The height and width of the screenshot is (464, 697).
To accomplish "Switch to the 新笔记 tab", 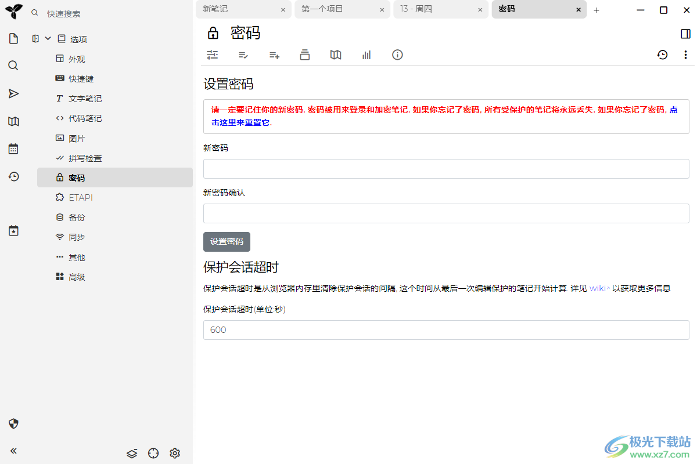I will point(243,9).
